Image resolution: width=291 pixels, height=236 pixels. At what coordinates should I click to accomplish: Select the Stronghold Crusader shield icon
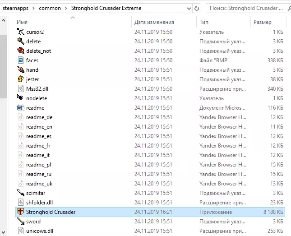(x=20, y=212)
